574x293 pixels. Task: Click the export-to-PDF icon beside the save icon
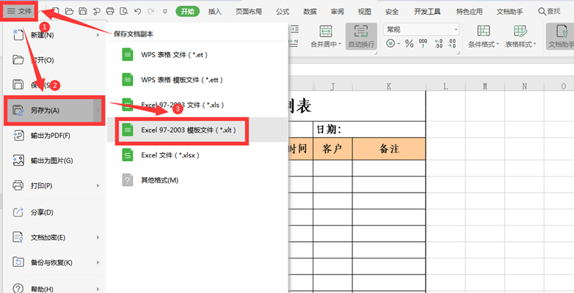(x=97, y=11)
